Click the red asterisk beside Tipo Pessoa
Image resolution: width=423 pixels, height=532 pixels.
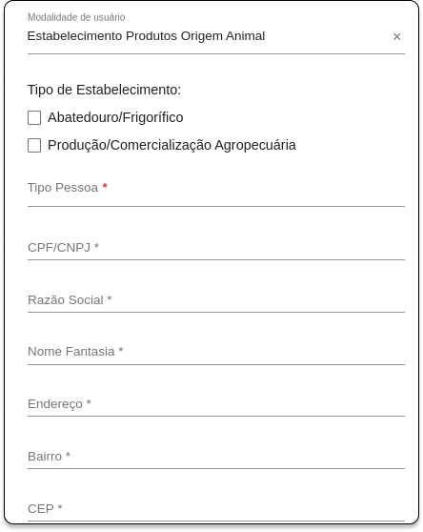click(105, 186)
